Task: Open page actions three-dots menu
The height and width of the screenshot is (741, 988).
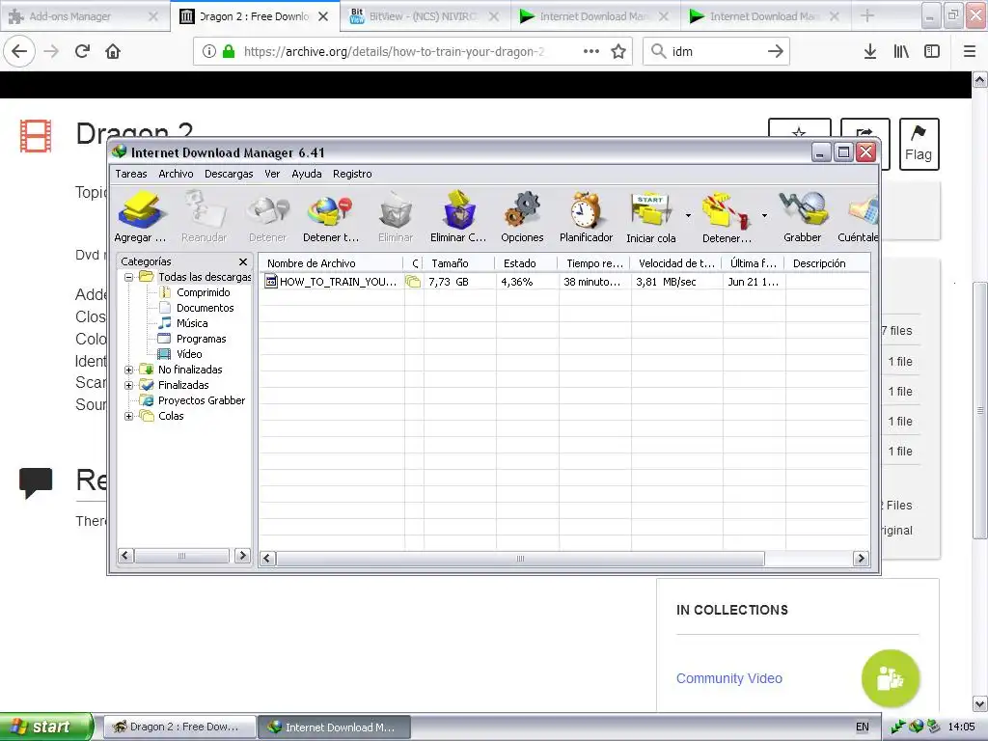Action: (591, 51)
